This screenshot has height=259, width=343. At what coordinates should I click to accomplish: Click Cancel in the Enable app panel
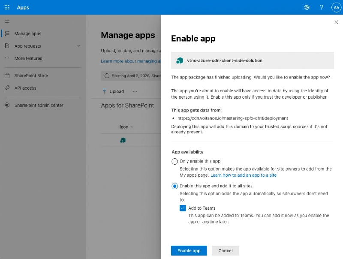(225, 250)
